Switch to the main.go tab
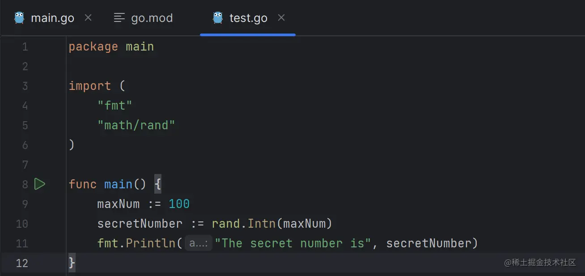The height and width of the screenshot is (276, 585). click(x=52, y=18)
